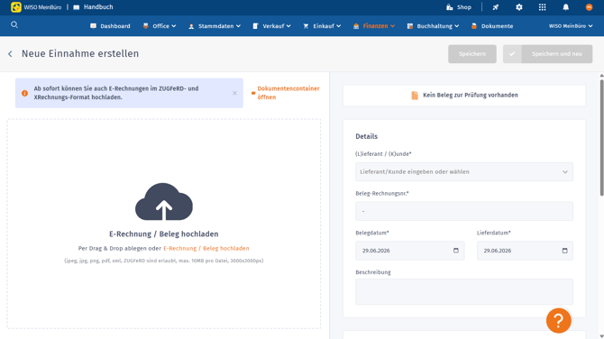Click the Belegdatum date field
The width and height of the screenshot is (604, 339).
(410, 251)
